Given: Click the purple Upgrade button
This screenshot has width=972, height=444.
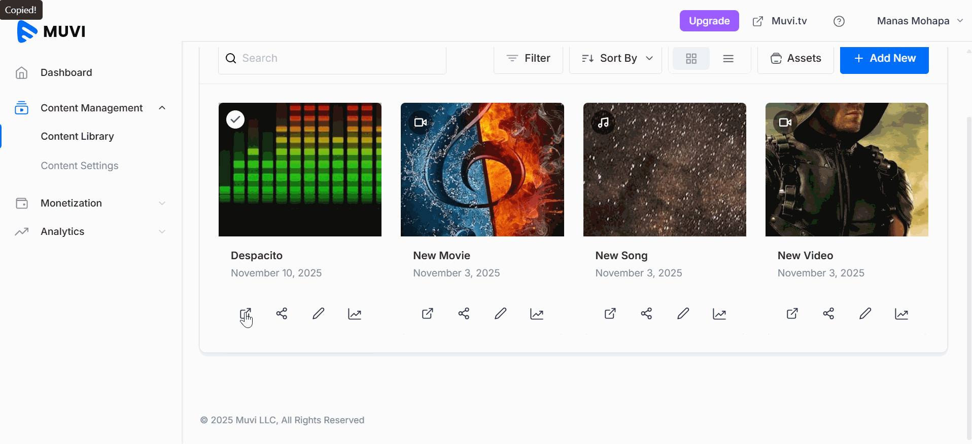Looking at the screenshot, I should pos(709,21).
